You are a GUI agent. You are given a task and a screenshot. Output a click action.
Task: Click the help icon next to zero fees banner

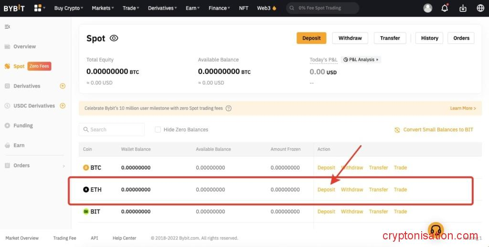pos(229,108)
